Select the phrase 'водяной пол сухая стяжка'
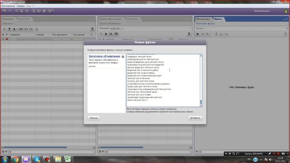This screenshot has width=290, height=163. pyautogui.click(x=141, y=73)
